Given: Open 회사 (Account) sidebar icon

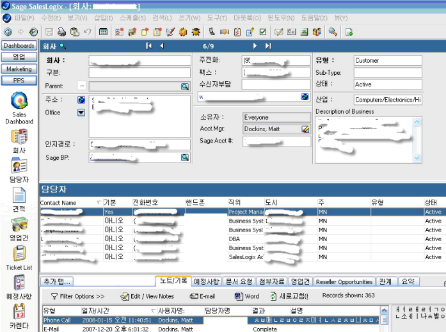Looking at the screenshot, I should coord(19,141).
